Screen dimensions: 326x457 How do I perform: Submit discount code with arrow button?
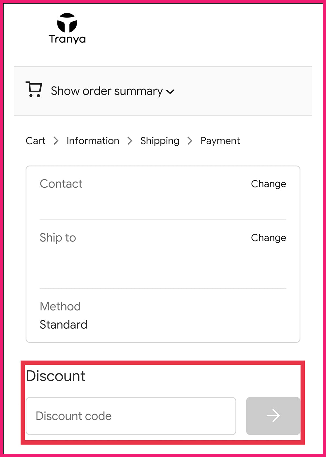point(273,416)
